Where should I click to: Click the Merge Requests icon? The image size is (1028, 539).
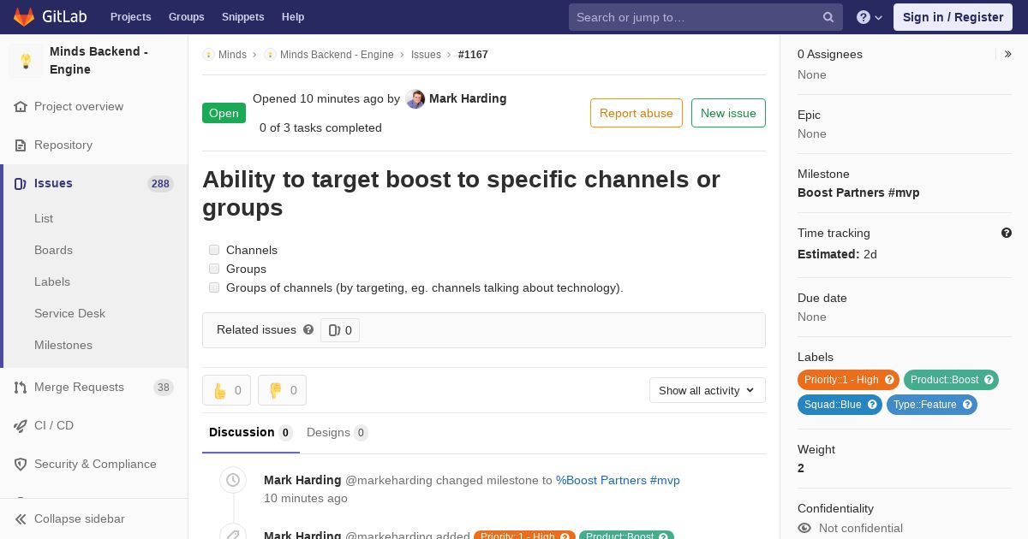click(x=21, y=388)
